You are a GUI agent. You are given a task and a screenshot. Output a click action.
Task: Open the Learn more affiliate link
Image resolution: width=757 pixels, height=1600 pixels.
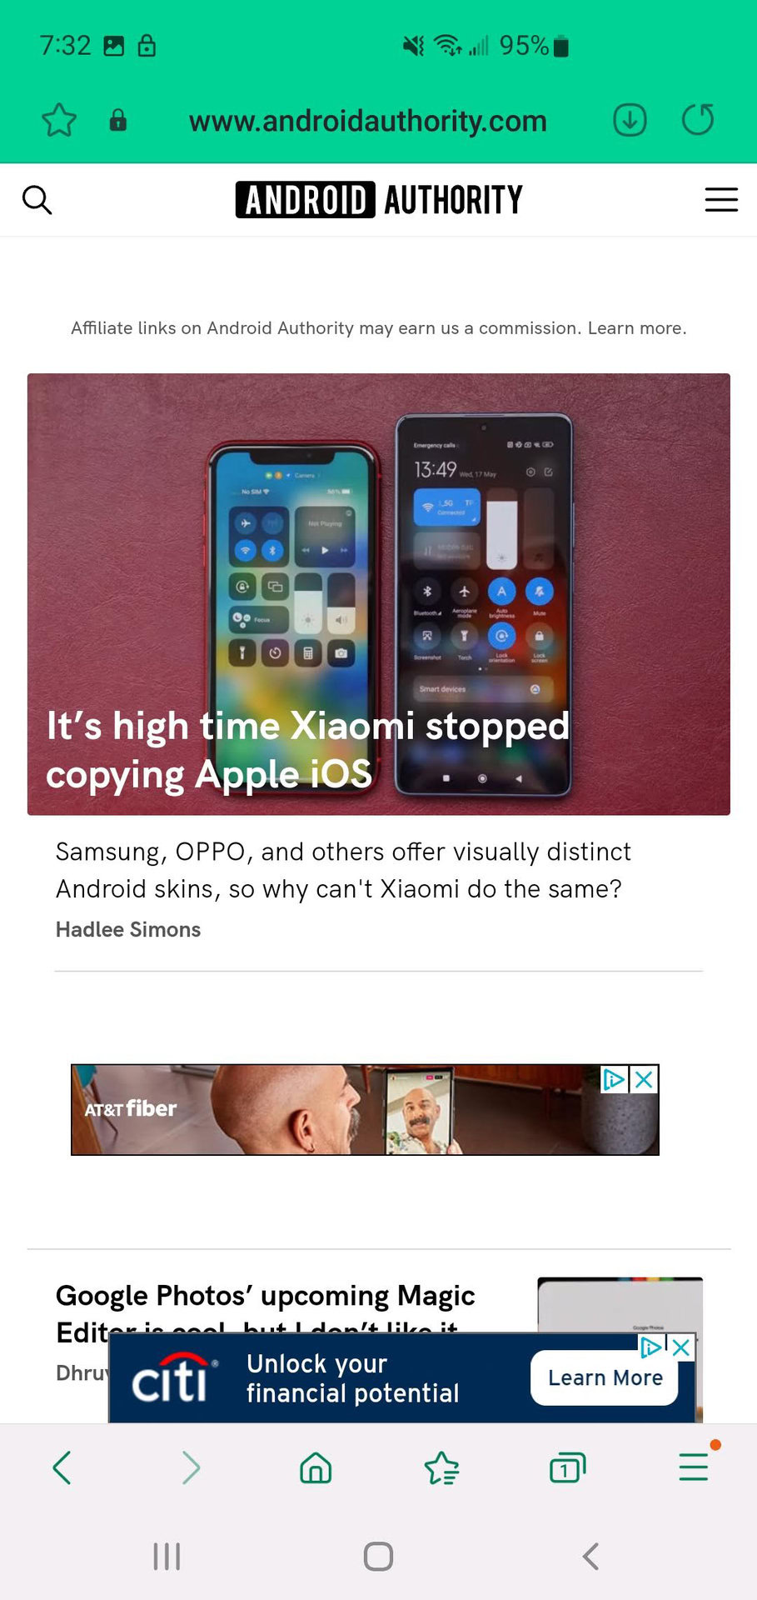(x=636, y=328)
